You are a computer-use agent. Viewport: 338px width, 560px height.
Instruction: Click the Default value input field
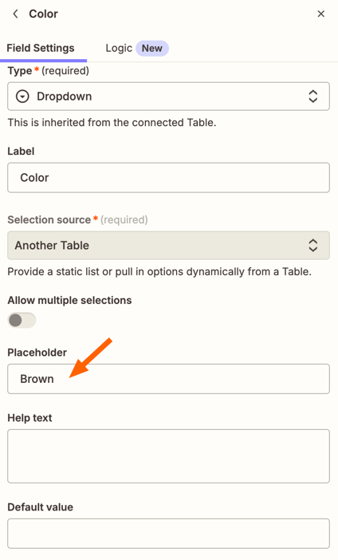point(168,534)
